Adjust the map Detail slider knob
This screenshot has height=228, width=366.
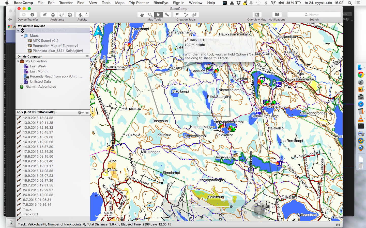click(202, 217)
